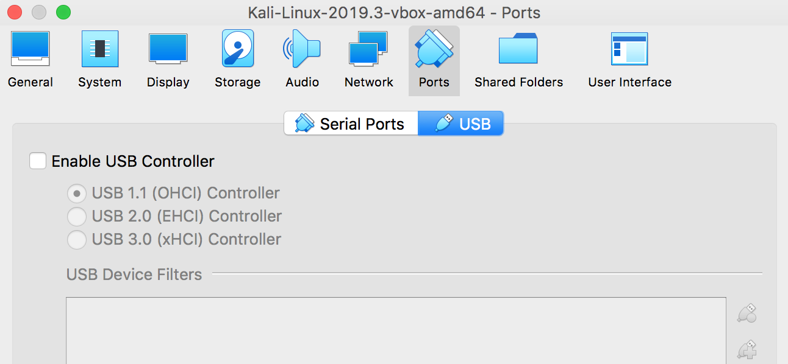Enable USB Controller checkbox
The width and height of the screenshot is (788, 364).
[x=38, y=161]
